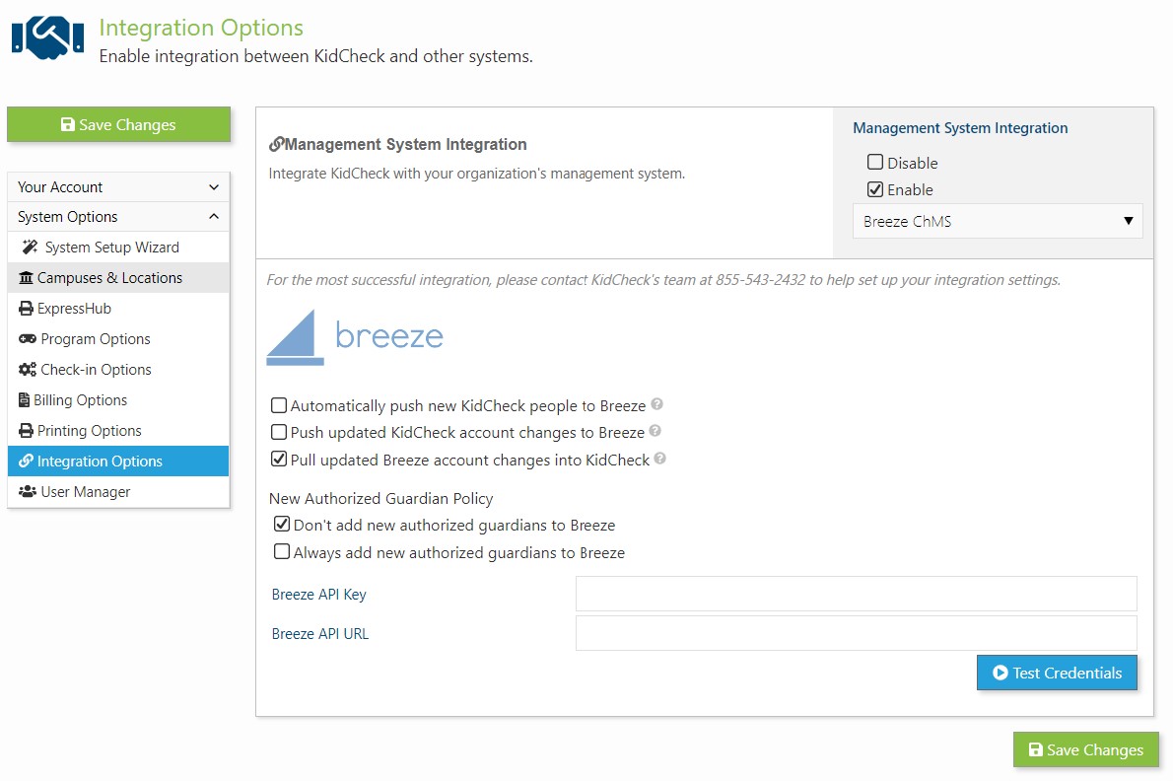The width and height of the screenshot is (1173, 781).
Task: Enable pushing updated KidCheck account changes to Breeze
Action: pos(279,432)
